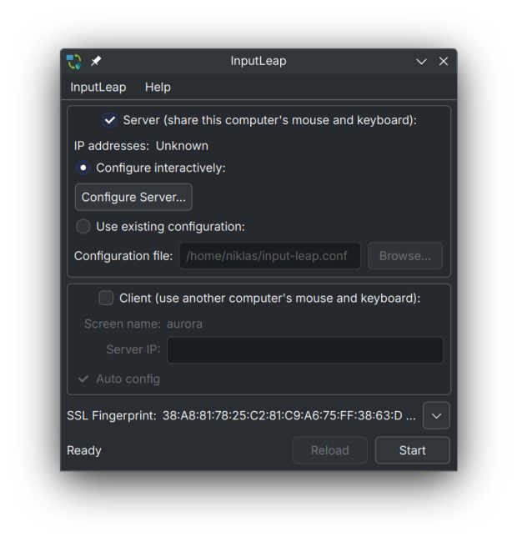The height and width of the screenshot is (542, 517).
Task: Select the Configure interactively radio button
Action: (83, 168)
